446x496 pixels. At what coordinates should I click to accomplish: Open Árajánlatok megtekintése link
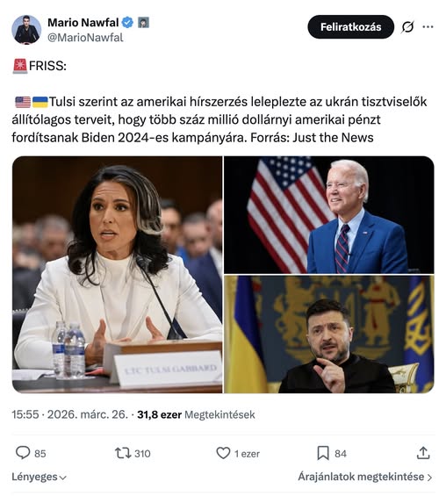365,477
